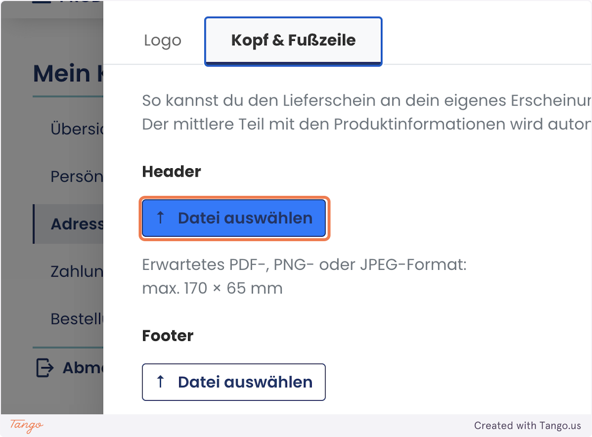Click the Abmelden logout icon in sidebar

(45, 367)
